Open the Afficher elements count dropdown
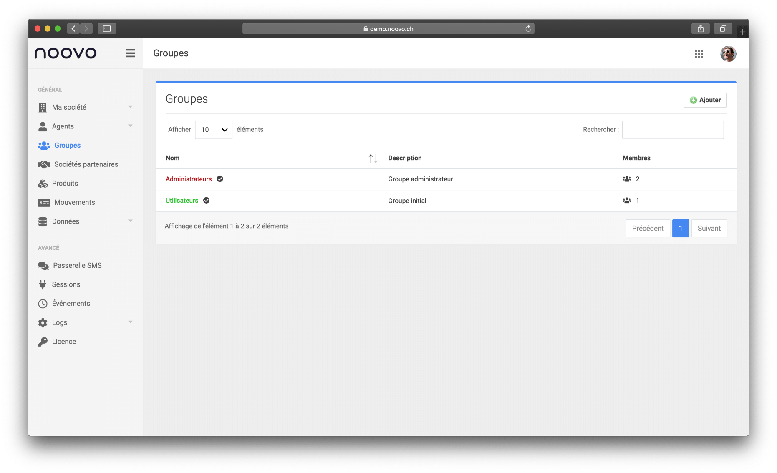The image size is (777, 473). click(213, 130)
